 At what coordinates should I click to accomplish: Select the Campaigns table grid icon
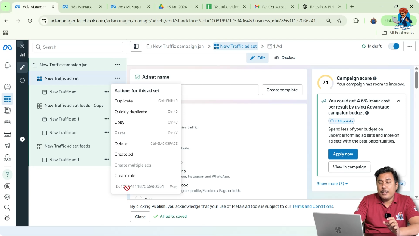(7, 99)
